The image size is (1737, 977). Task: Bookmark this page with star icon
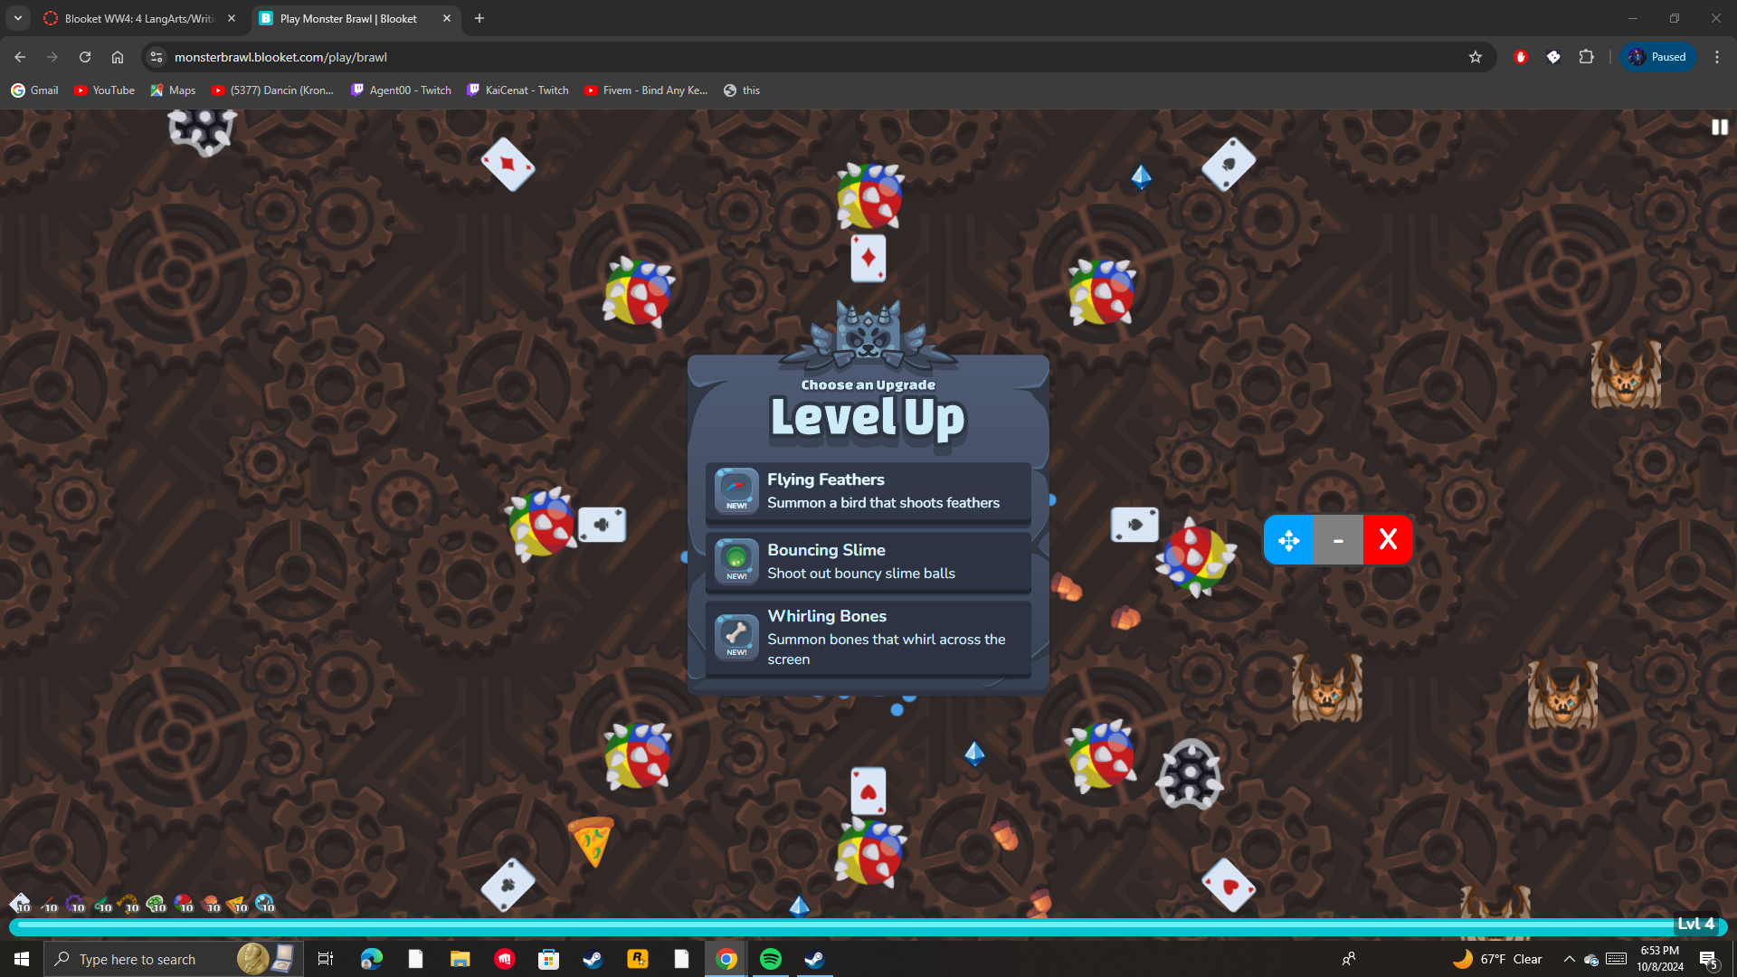point(1476,57)
